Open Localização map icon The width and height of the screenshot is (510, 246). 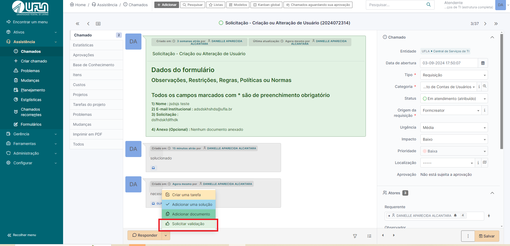[x=484, y=162]
